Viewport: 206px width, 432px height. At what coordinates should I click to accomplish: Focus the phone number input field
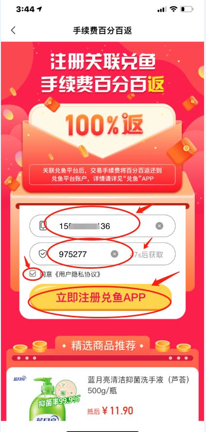point(103,226)
